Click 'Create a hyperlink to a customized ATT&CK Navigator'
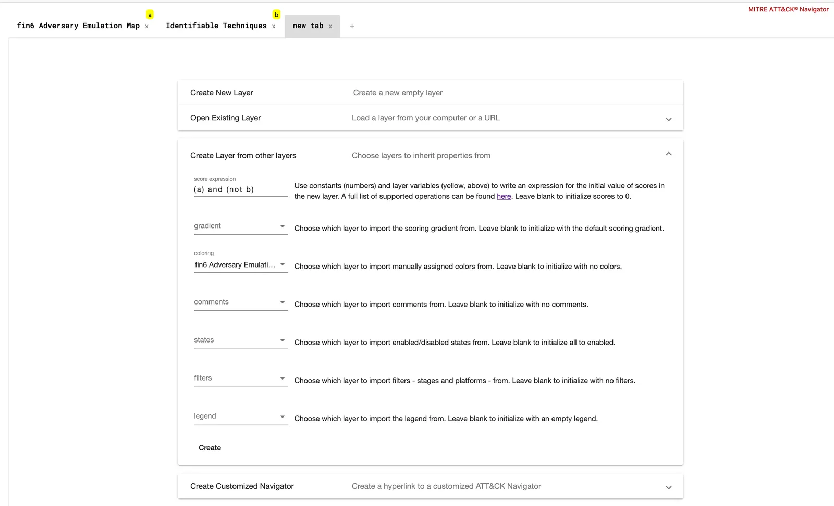 click(x=446, y=486)
